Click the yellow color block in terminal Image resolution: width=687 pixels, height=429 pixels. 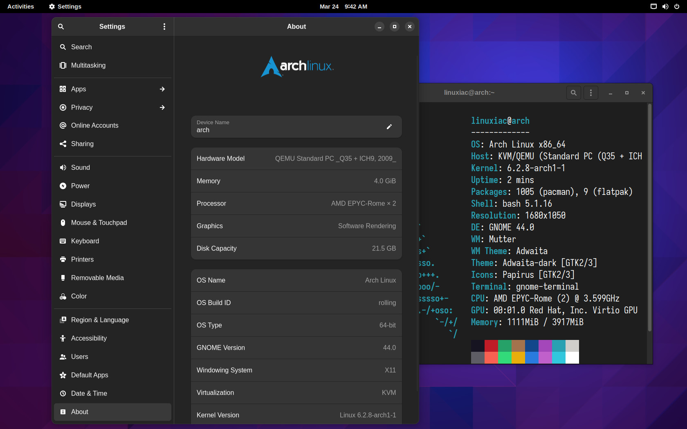(x=518, y=357)
